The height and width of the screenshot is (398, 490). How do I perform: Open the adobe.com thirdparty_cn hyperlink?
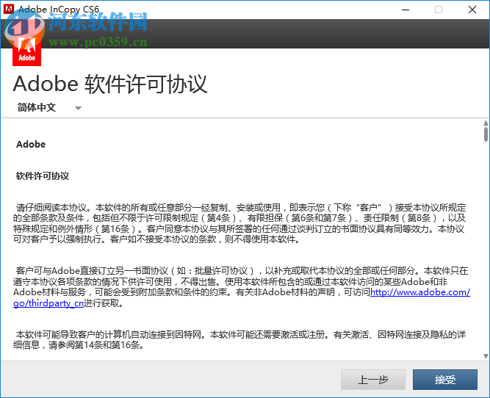[x=420, y=292]
